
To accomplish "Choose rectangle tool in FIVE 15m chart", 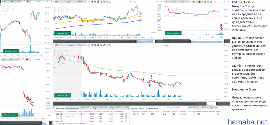I will tap(211, 2).
